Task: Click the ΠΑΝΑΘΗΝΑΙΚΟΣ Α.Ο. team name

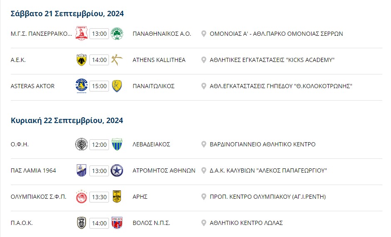Action: point(162,34)
